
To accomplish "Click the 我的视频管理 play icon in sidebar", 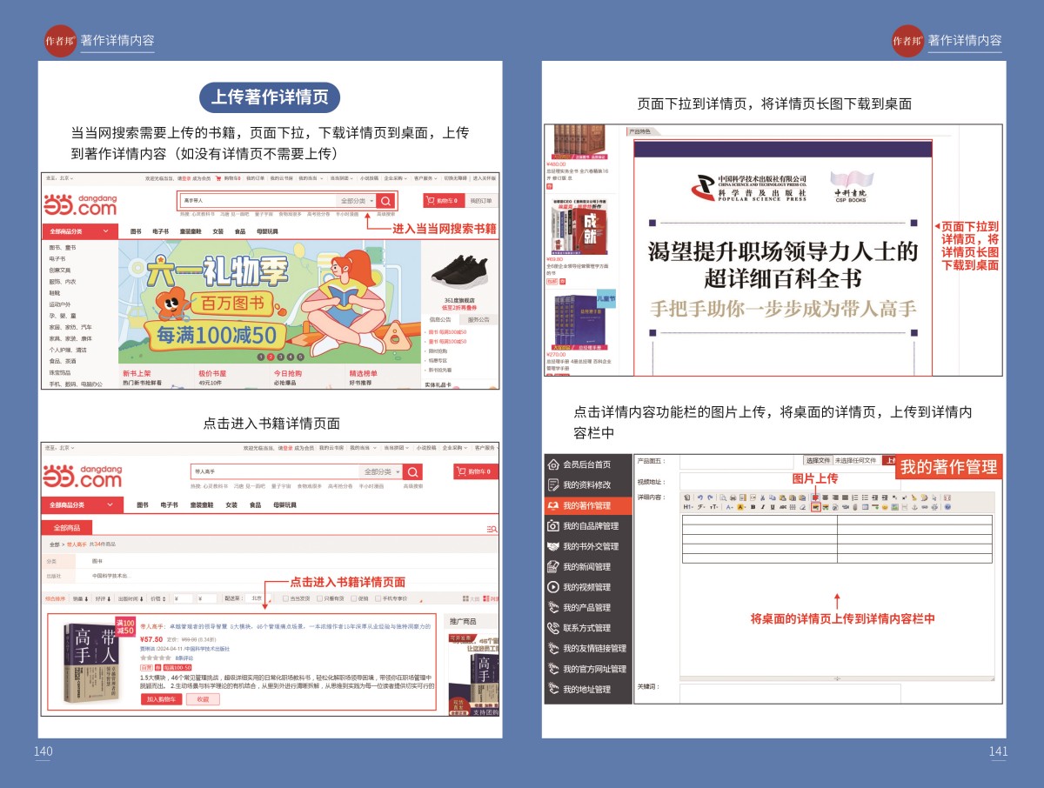I will point(553,587).
